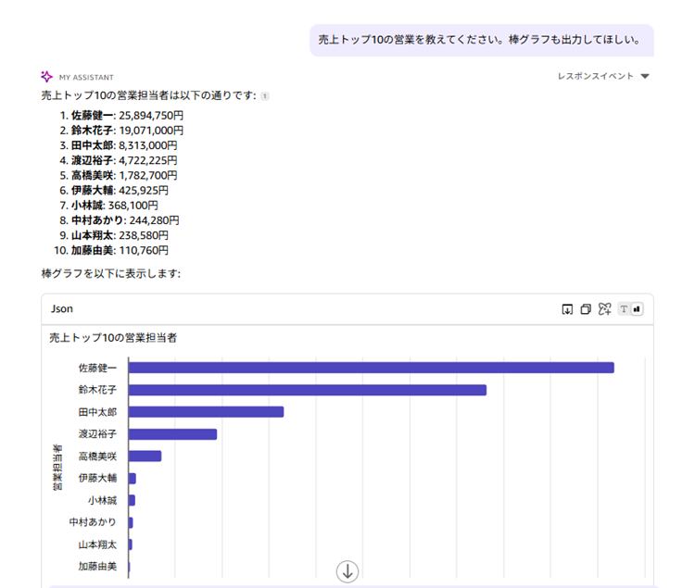
Task: Click the Json panel title
Action: [x=62, y=309]
